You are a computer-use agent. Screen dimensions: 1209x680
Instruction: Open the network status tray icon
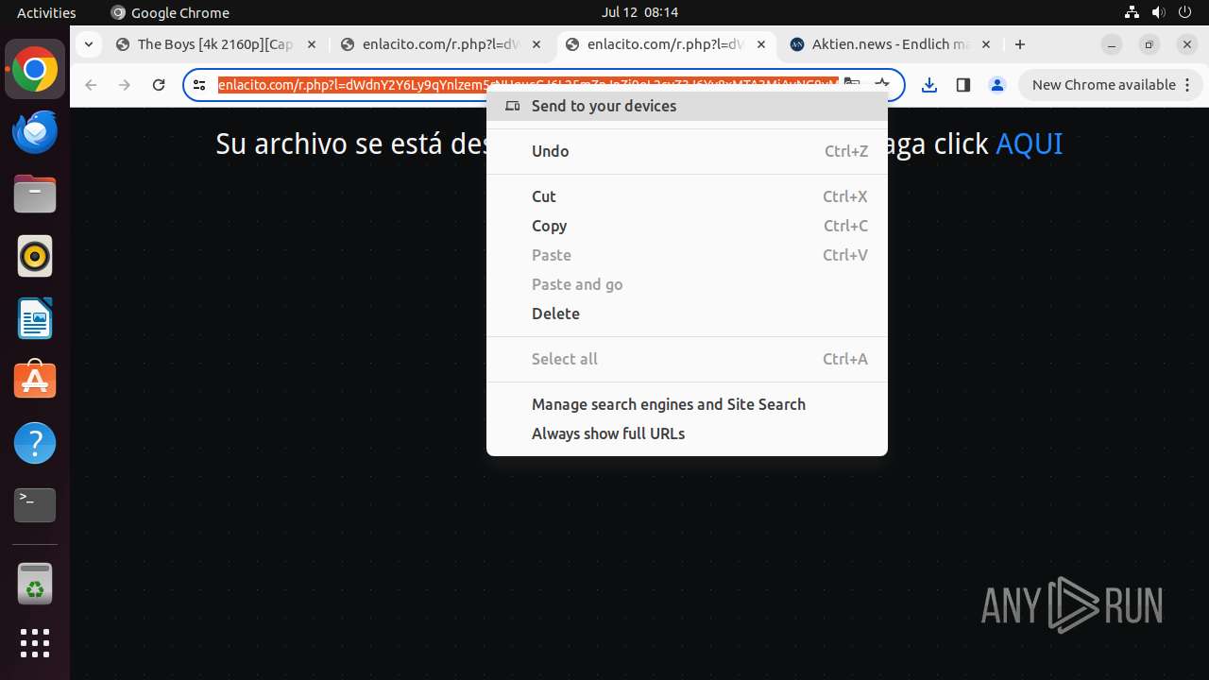click(1132, 12)
